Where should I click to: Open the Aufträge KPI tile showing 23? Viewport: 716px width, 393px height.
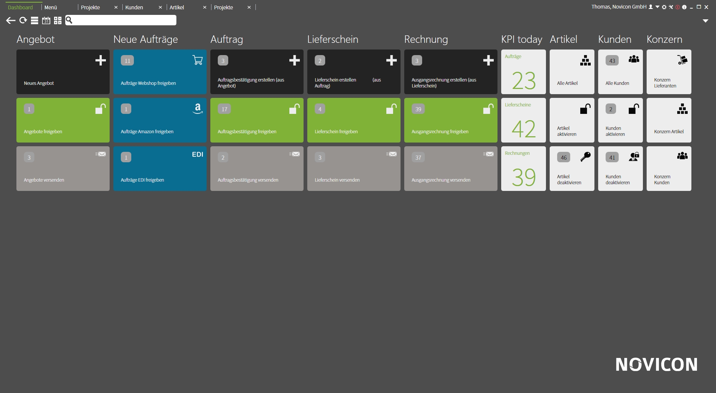coord(524,72)
